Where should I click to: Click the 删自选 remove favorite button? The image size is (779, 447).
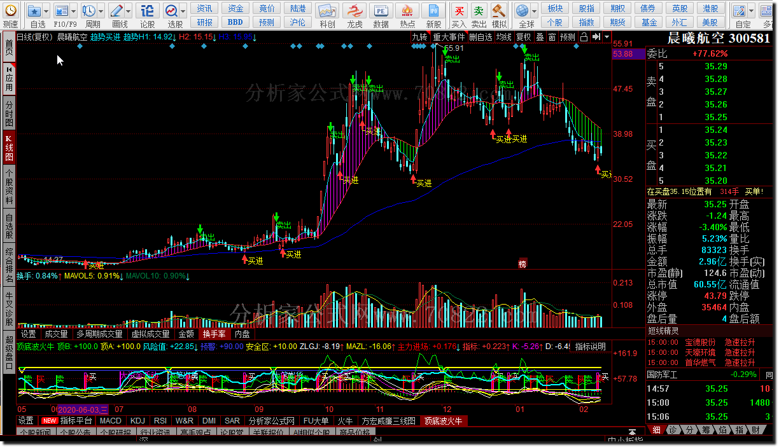pos(481,37)
